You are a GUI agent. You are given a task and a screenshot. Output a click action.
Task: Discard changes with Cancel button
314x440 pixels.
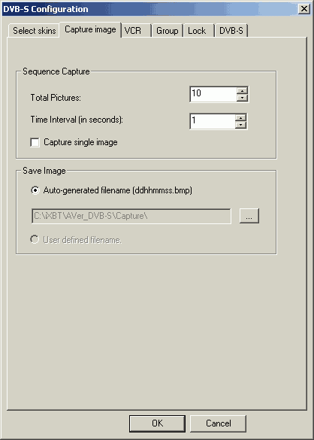pyautogui.click(x=218, y=423)
